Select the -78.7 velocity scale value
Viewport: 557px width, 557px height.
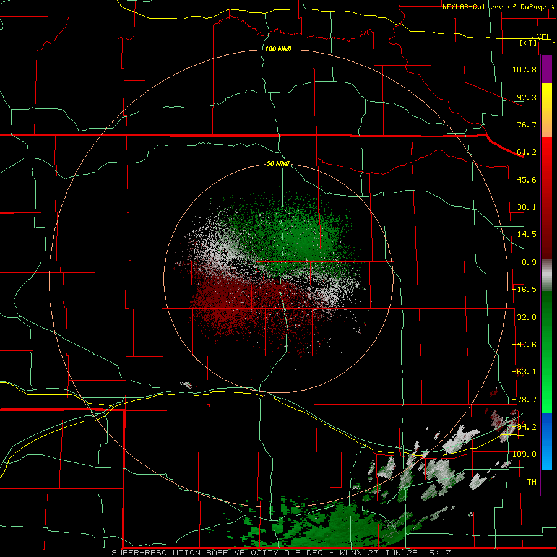coord(524,400)
